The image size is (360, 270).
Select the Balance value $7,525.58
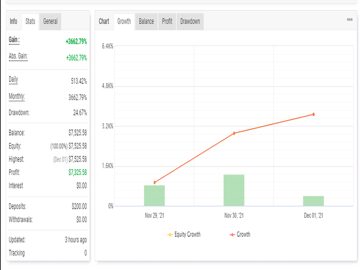(x=78, y=133)
